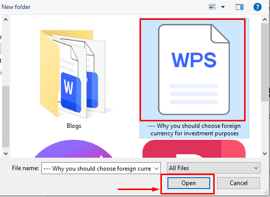Click the File name input field
The height and width of the screenshot is (197, 270).
[x=101, y=168]
